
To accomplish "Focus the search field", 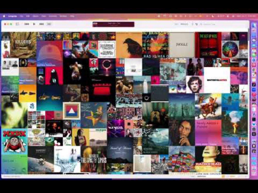I will [224, 24].
